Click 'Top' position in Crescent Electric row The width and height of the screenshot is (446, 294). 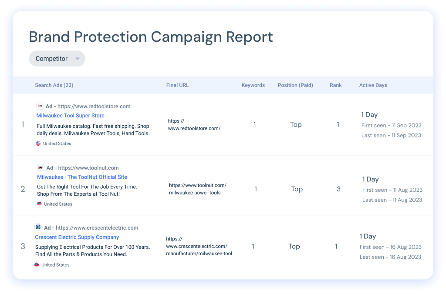[294, 246]
